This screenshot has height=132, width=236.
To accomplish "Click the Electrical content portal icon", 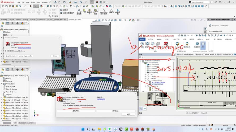I will (x=177, y=44).
